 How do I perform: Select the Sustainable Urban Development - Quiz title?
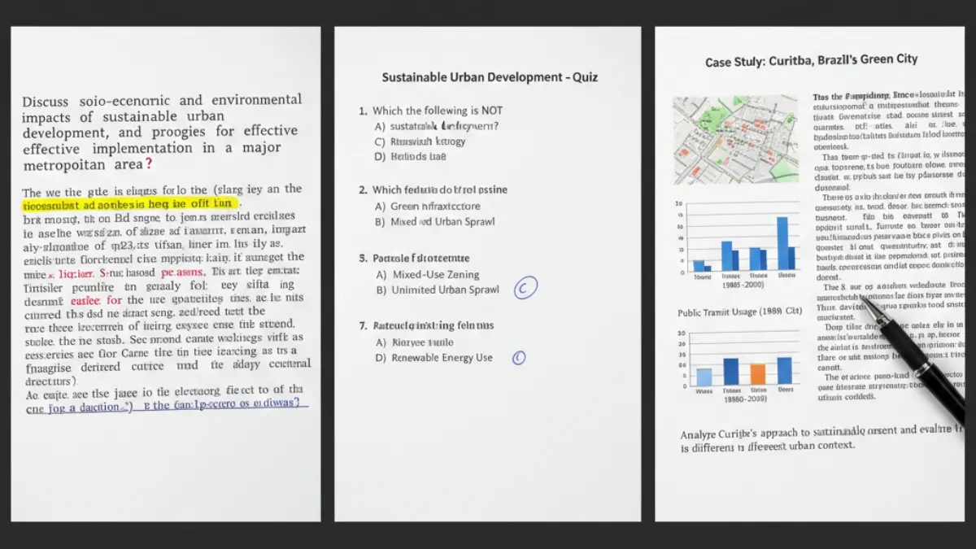tap(489, 76)
